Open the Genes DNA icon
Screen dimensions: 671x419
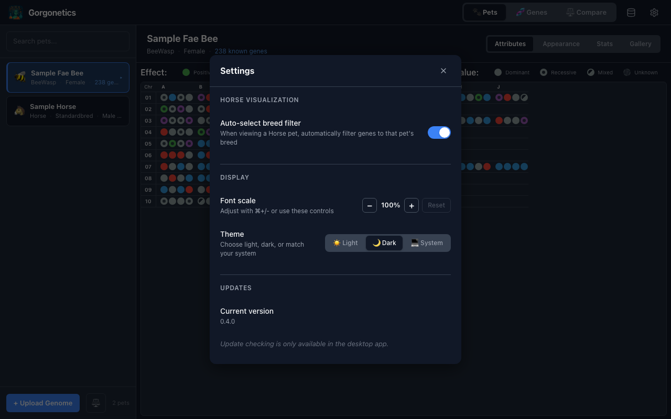[521, 12]
